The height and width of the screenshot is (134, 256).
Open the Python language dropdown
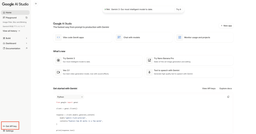[x=70, y=97]
